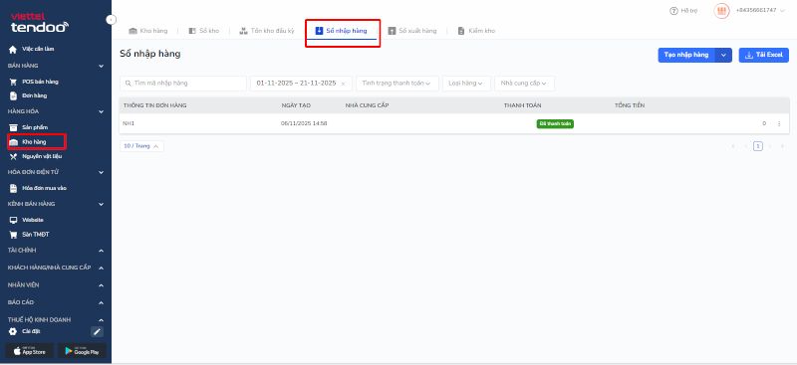Open Nhà cung cấp filter dropdown
The height and width of the screenshot is (365, 797).
525,84
